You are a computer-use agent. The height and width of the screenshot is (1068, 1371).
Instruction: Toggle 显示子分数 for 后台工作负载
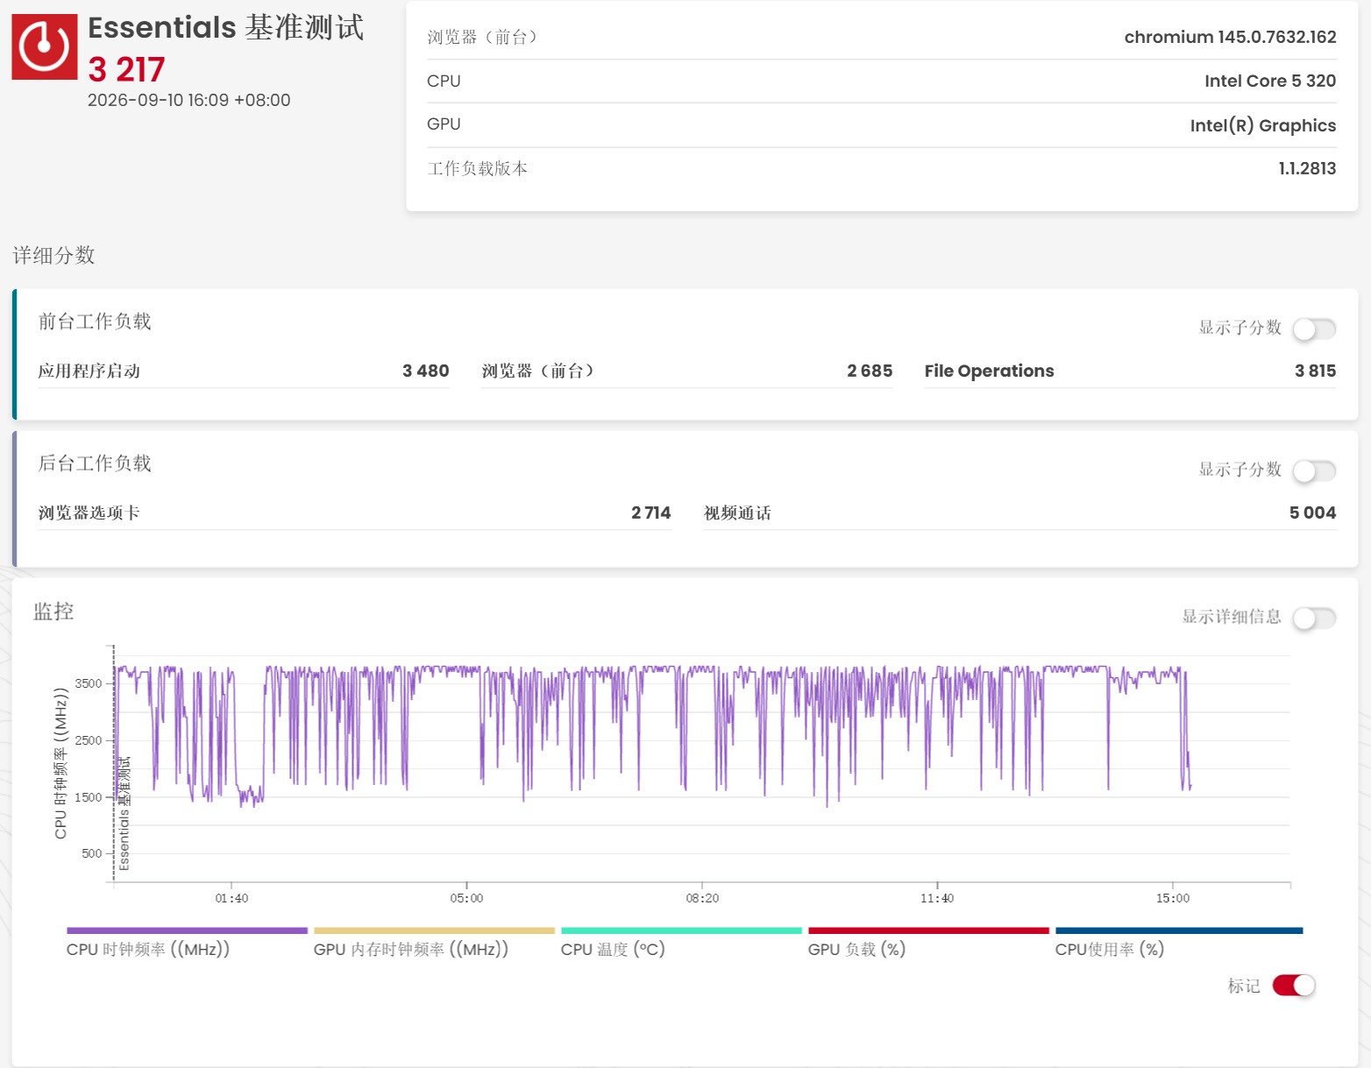(1314, 471)
